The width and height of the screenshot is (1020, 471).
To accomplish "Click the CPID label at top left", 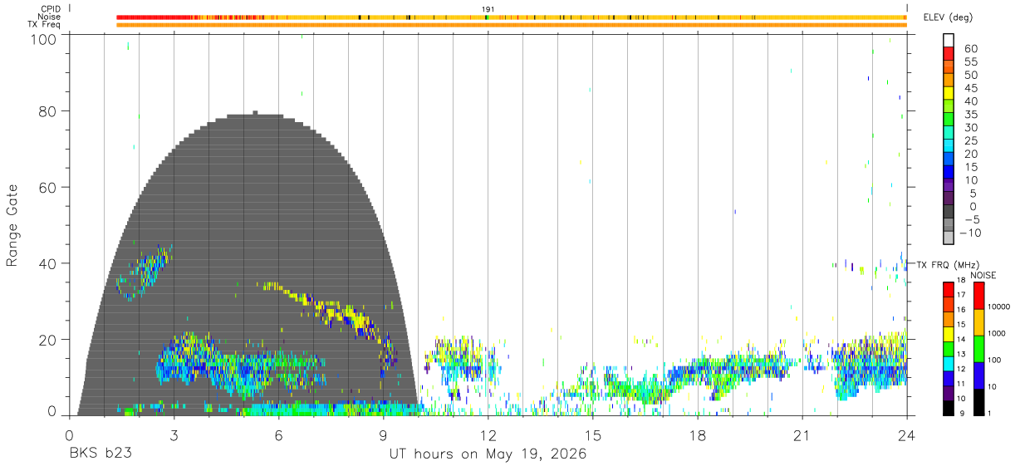I will [51, 8].
